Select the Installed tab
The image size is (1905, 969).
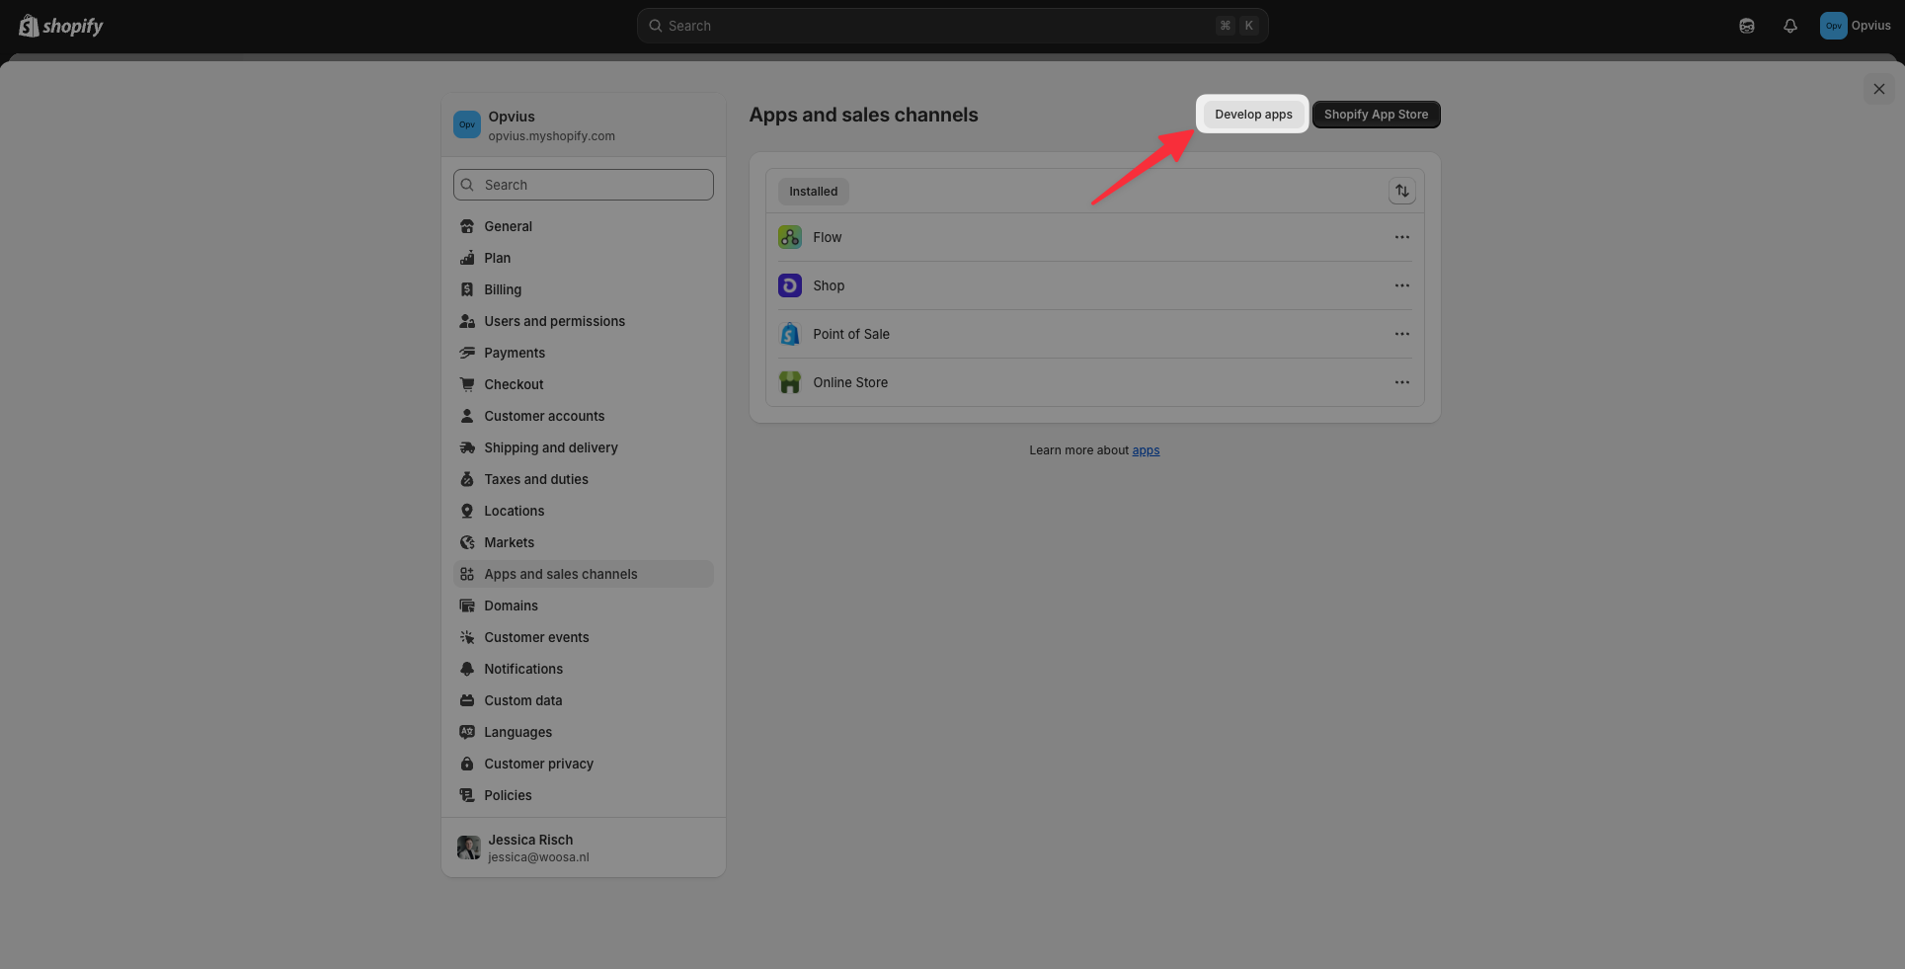[813, 192]
